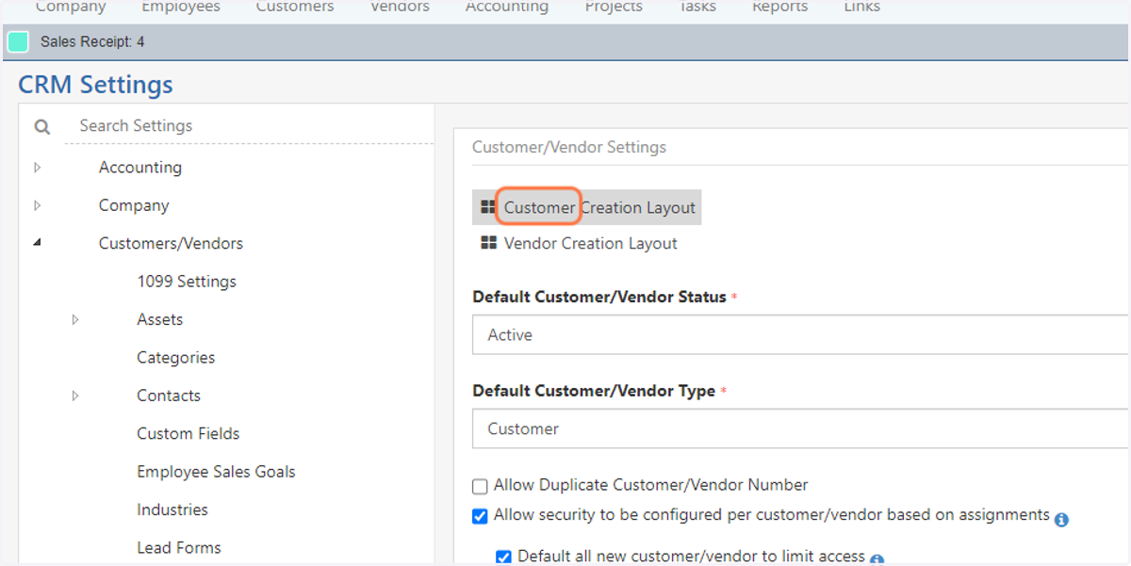Expand the Assets subtree arrow
The width and height of the screenshot is (1131, 566).
76,320
